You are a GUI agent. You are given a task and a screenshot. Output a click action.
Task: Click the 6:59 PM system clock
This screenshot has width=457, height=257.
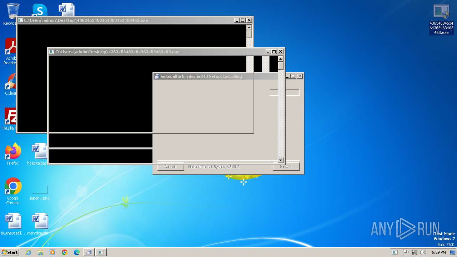click(438, 252)
